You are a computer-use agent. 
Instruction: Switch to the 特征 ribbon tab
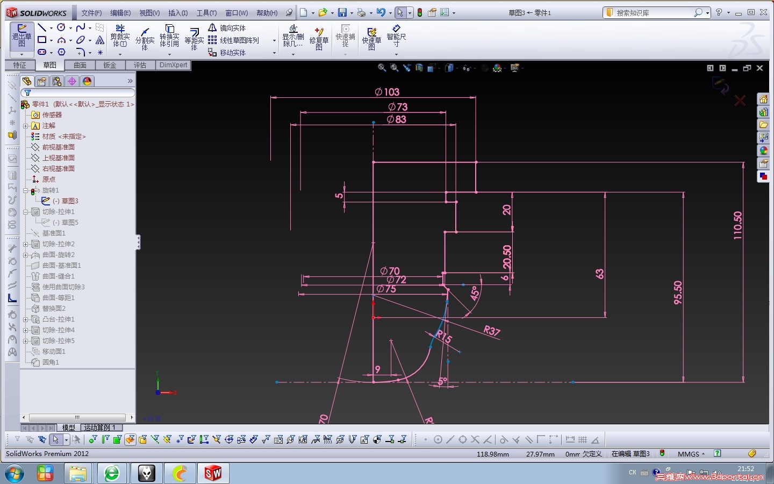[20, 65]
